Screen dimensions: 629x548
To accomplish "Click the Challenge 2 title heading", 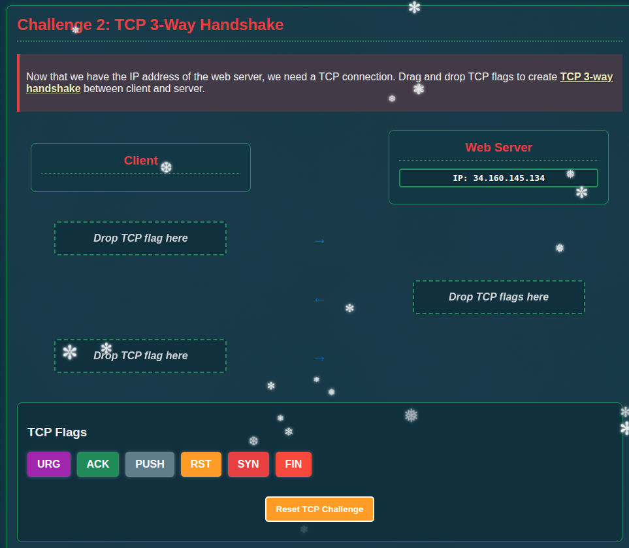I will coord(150,25).
